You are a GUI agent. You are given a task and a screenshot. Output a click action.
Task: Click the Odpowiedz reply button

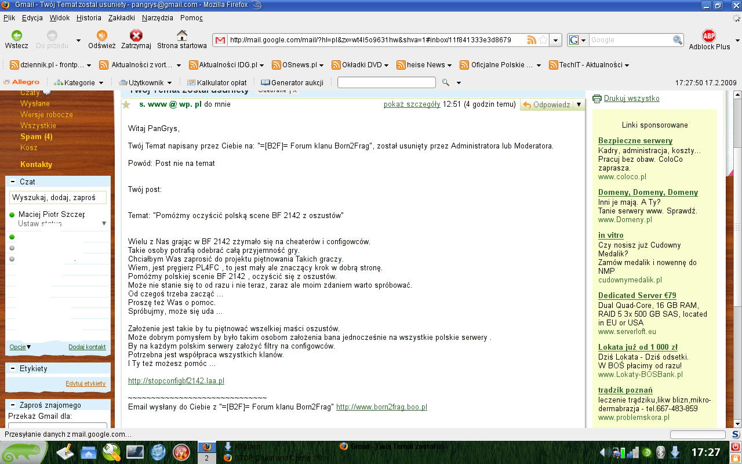547,105
